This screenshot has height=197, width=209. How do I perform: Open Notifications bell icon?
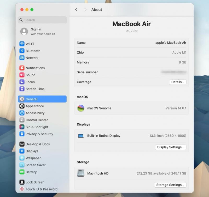[22, 68]
